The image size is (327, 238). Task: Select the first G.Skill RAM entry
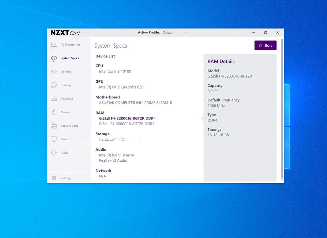(127, 118)
